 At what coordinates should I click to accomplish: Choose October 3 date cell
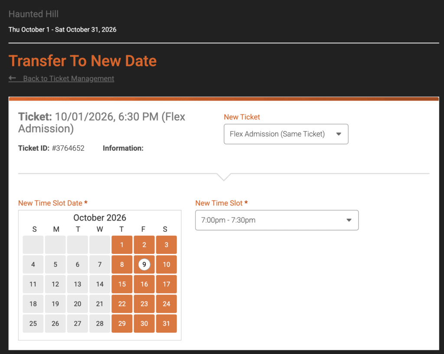tap(166, 245)
